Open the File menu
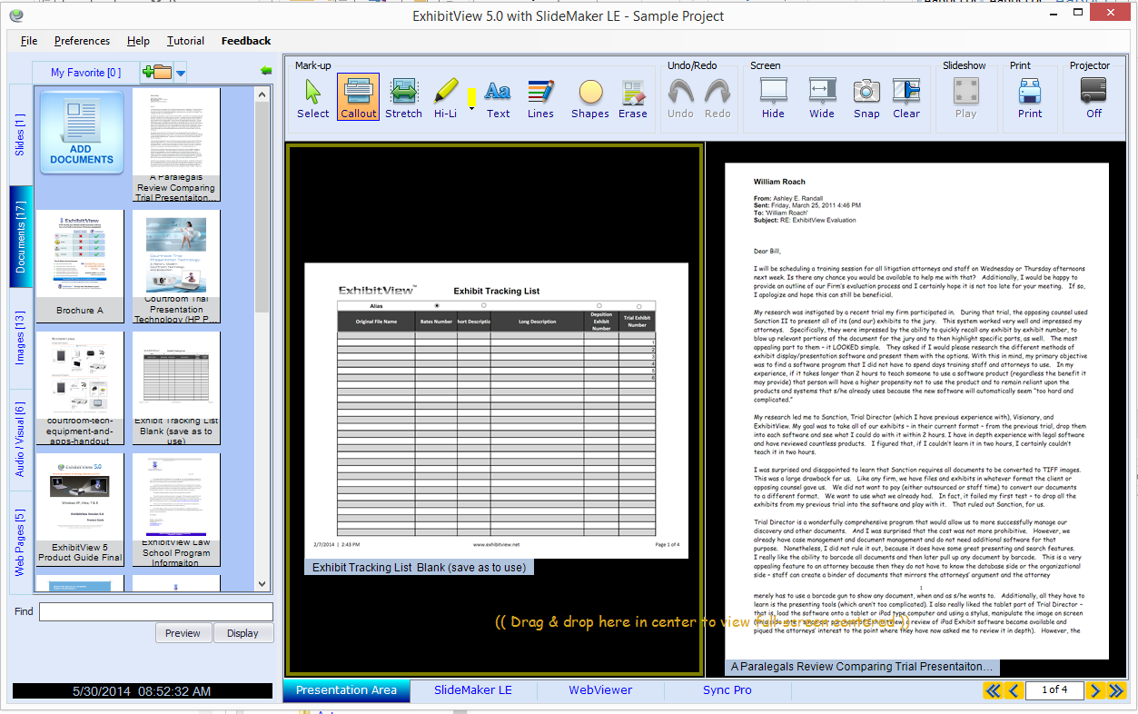Viewport: 1138px width, 714px height. [29, 41]
